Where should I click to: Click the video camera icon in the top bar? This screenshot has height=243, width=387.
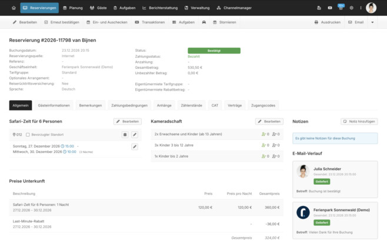coord(330,8)
